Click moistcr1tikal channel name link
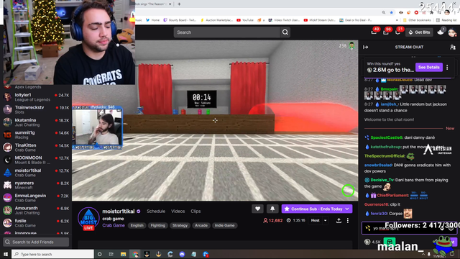The width and height of the screenshot is (460, 259). click(118, 211)
